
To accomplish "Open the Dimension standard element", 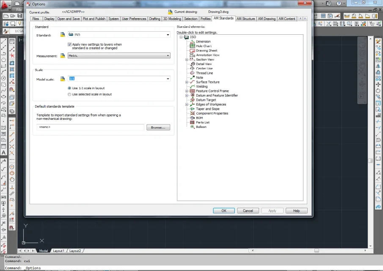I will point(203,41).
